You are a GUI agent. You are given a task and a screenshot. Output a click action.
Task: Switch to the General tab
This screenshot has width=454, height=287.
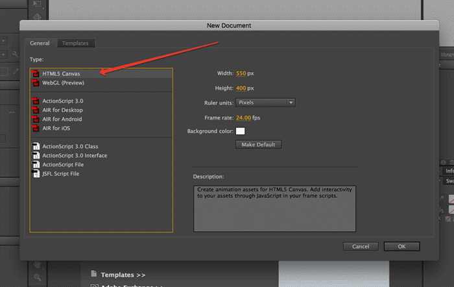(x=40, y=44)
